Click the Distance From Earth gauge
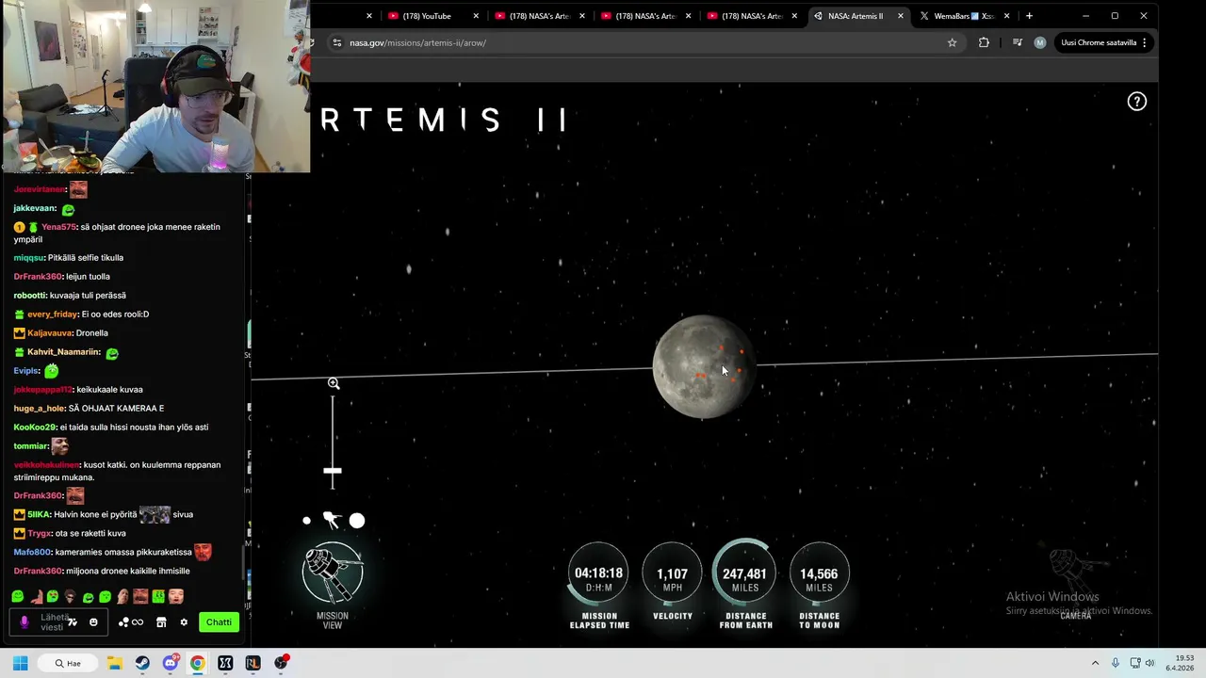The height and width of the screenshot is (678, 1206). pyautogui.click(x=745, y=573)
